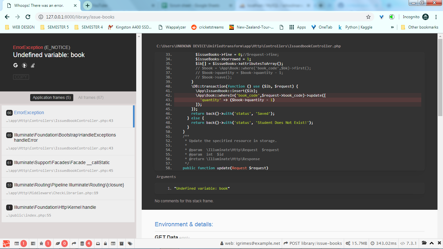Open cricketstreams bookmark
Viewport: 443px width, 249px height.
[x=208, y=27]
